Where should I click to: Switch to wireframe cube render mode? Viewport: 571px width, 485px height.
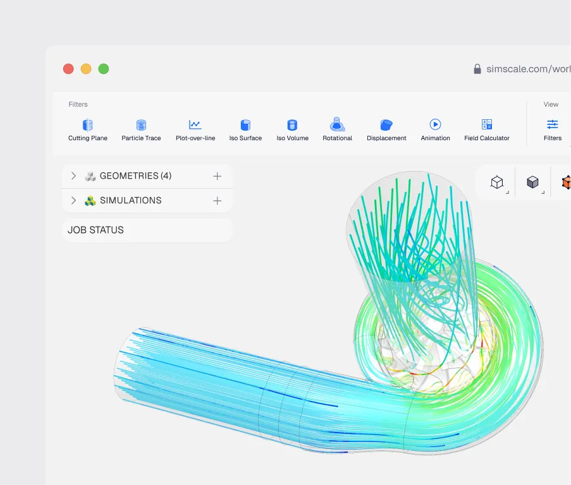pos(497,182)
